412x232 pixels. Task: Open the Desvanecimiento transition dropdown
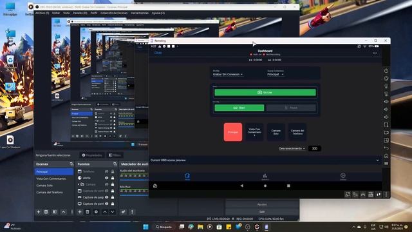[x=292, y=148]
